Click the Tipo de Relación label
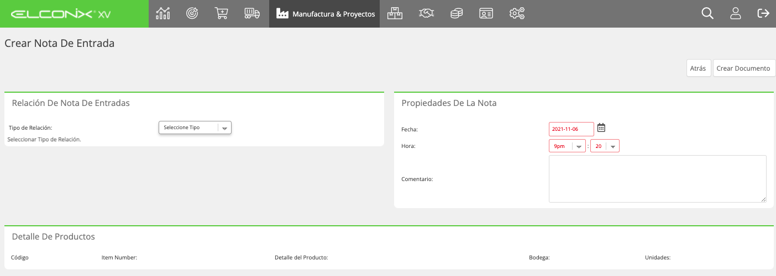 30,128
